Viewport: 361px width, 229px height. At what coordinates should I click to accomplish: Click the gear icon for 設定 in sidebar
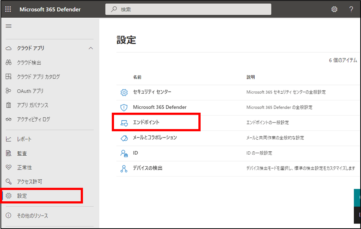8,196
